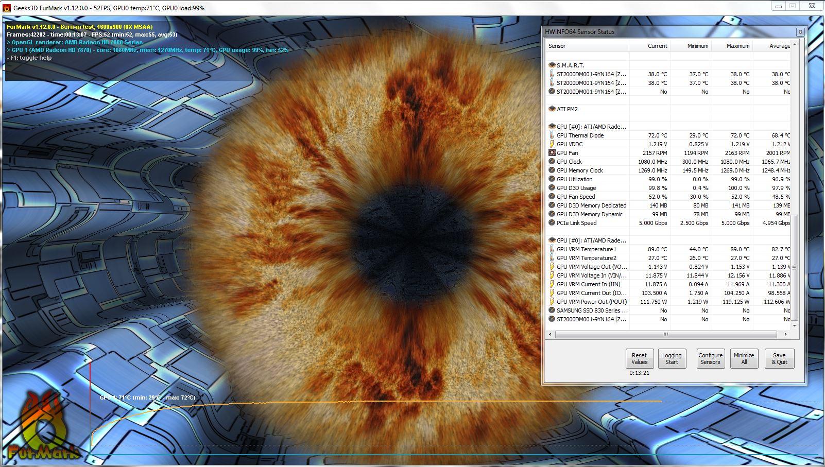Click the GPU VRM Voltage Out bolt icon
The width and height of the screenshot is (825, 467).
[x=552, y=267]
